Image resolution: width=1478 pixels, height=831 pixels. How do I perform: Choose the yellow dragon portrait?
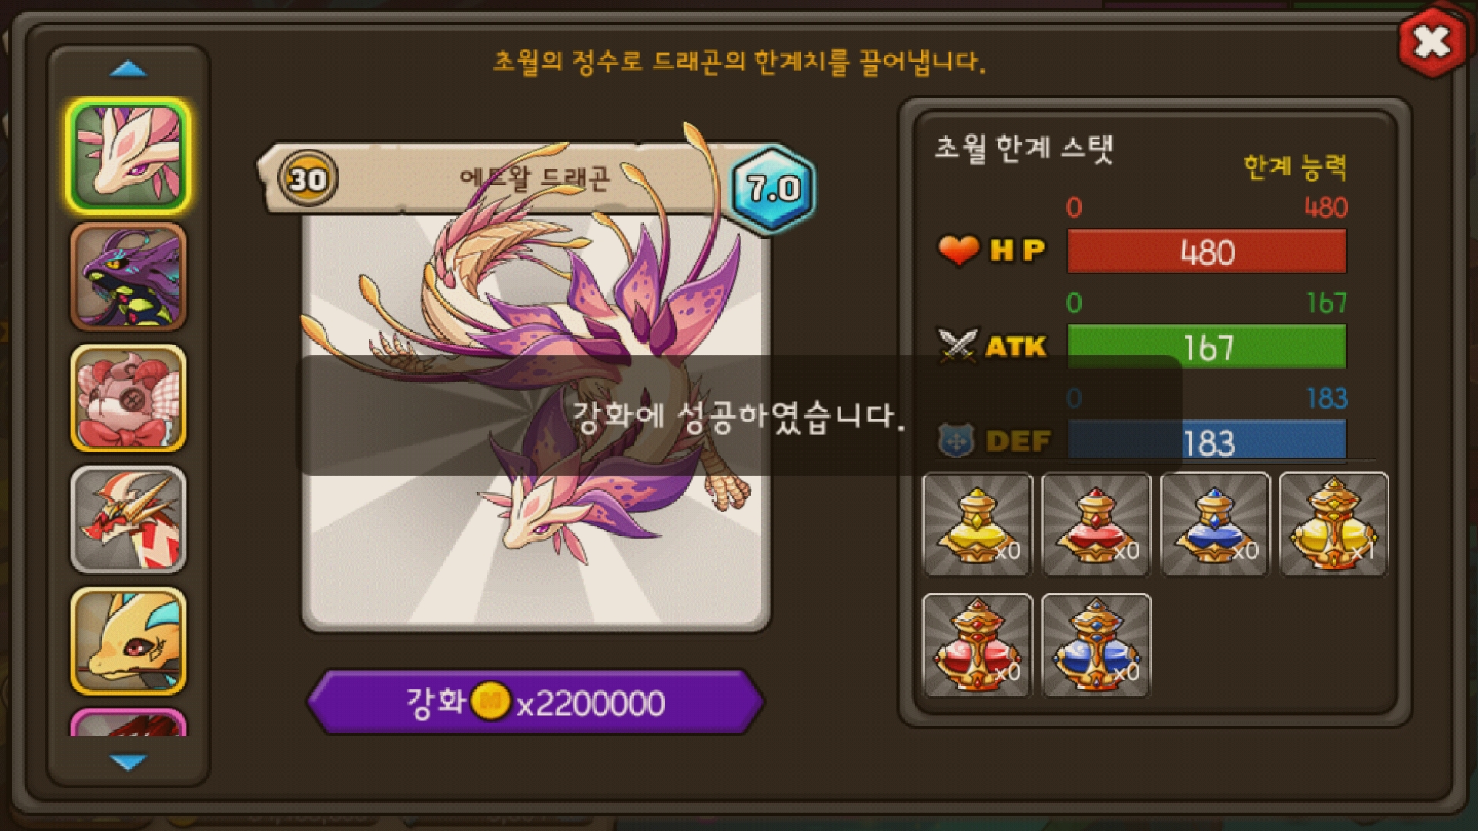click(129, 641)
